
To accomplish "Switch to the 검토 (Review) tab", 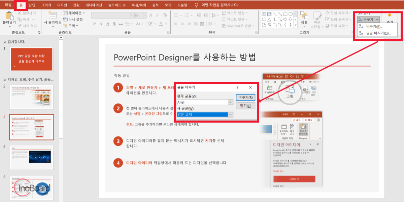I will pyautogui.click(x=156, y=5).
